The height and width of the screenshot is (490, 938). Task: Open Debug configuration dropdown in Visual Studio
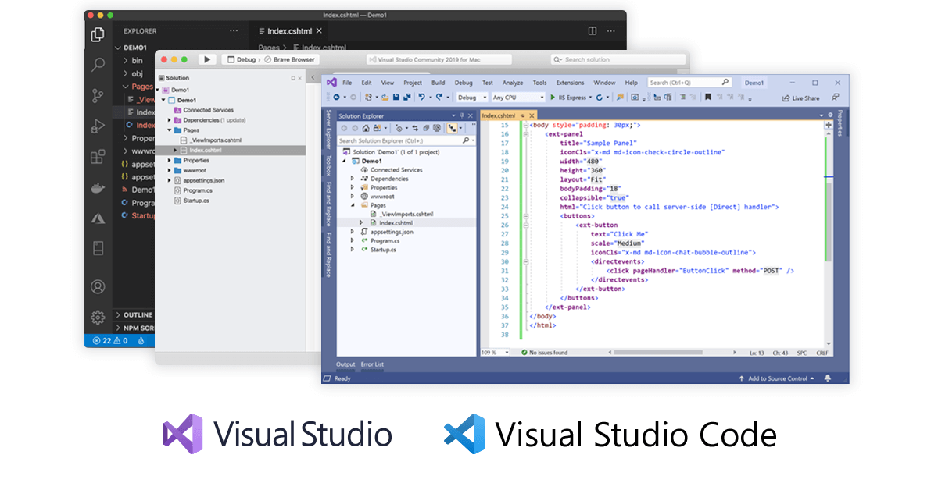click(x=472, y=98)
